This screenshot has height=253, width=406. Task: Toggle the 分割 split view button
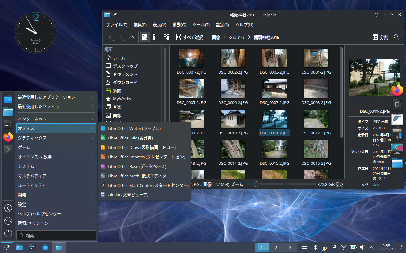point(380,37)
